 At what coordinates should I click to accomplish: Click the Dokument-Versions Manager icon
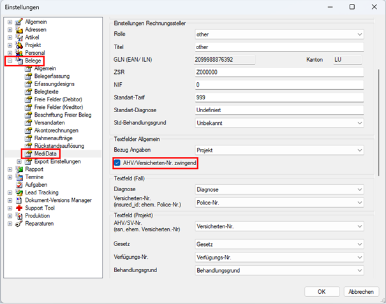point(19,200)
